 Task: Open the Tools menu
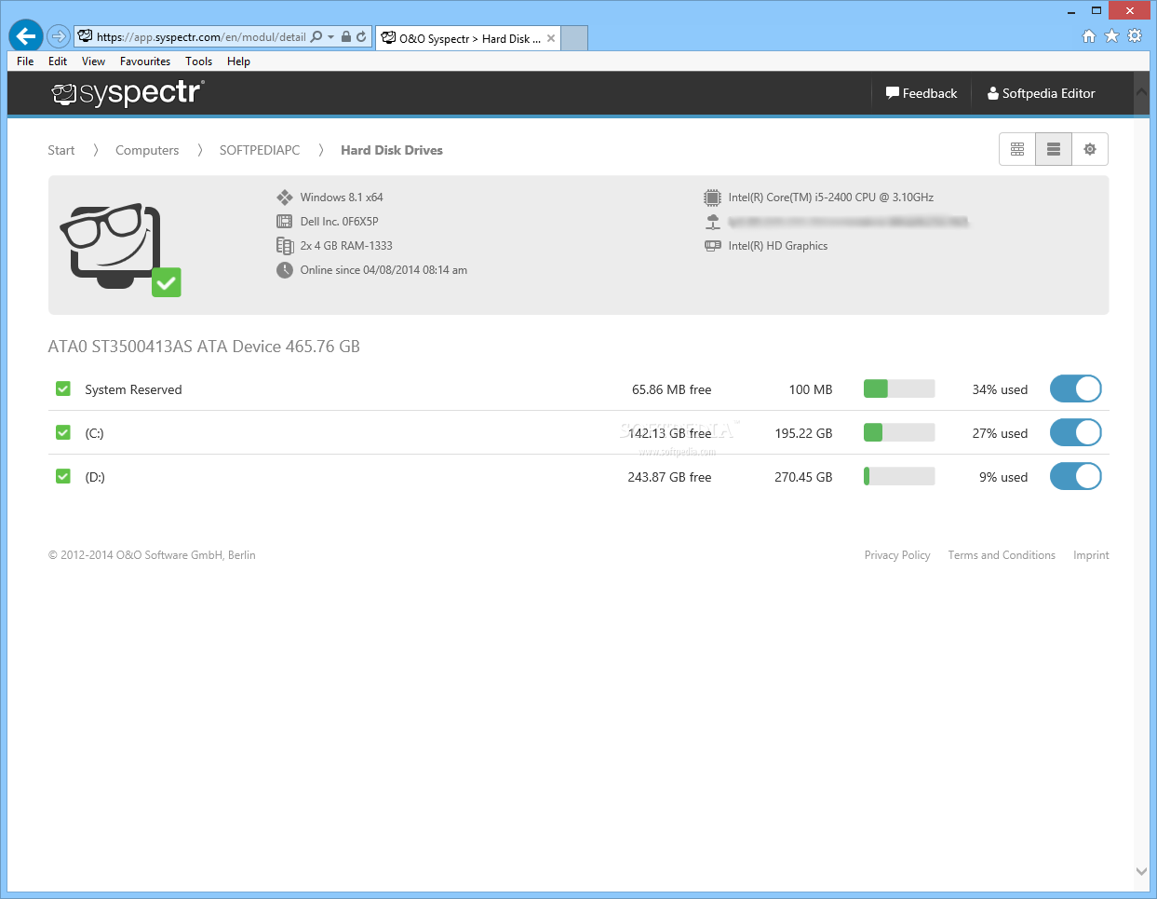click(198, 61)
